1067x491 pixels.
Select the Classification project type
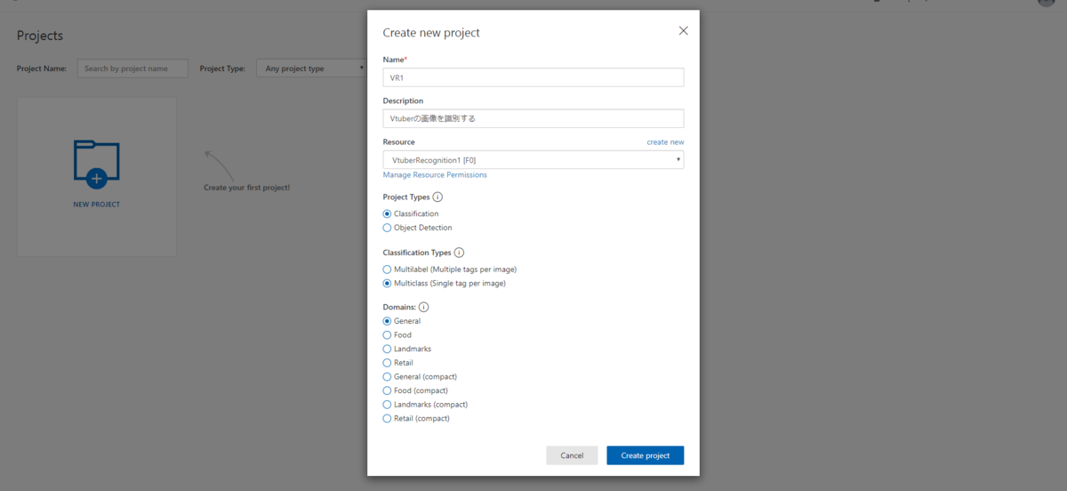coord(387,213)
